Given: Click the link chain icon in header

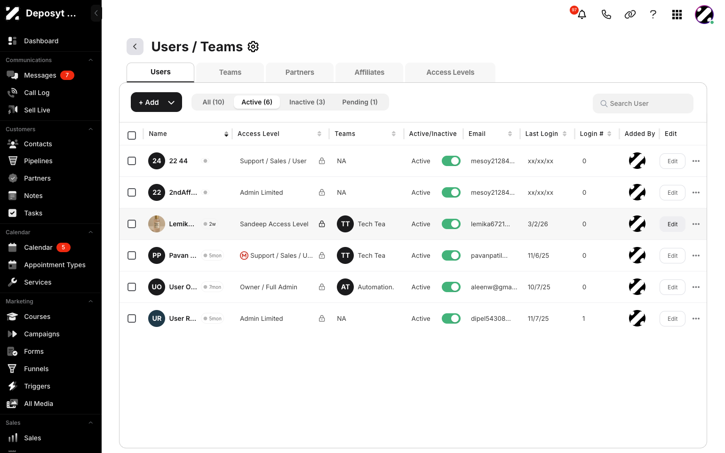Looking at the screenshot, I should (630, 15).
